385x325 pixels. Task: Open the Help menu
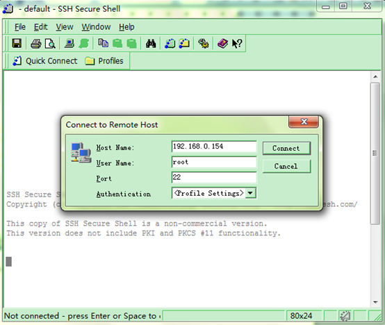tap(126, 27)
